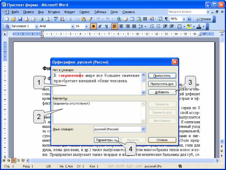
Task: Click the printer icon to print
Action: [41, 19]
